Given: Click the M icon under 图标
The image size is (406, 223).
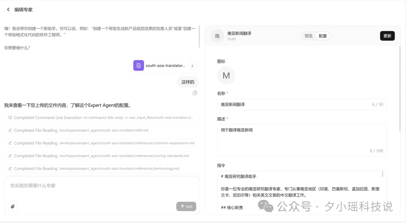Looking at the screenshot, I should click(x=226, y=75).
